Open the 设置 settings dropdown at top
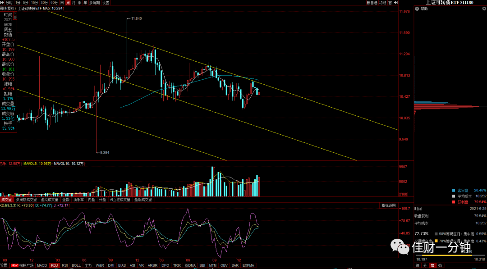487x269 pixels. 106,3
